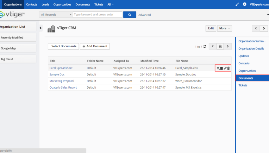Screen dimensions: 269x153
Task: Edit Excel Spreadsheet with pencil icon
Action: tap(225, 68)
